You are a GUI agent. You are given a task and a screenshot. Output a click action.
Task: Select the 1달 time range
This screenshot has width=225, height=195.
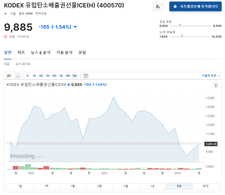(73, 186)
